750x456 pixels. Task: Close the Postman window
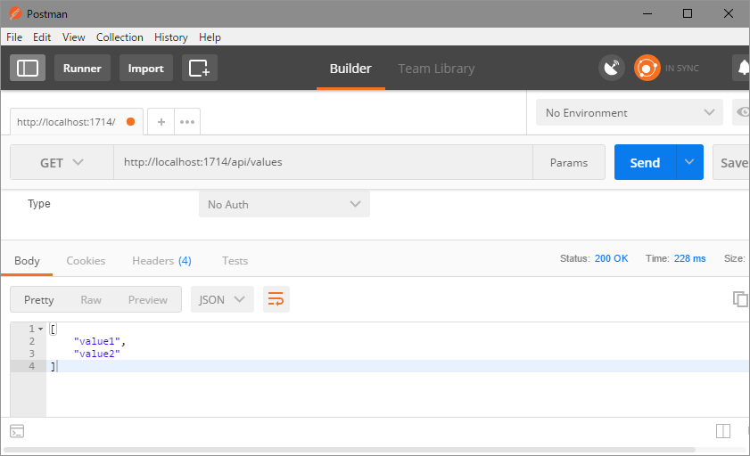(x=728, y=13)
